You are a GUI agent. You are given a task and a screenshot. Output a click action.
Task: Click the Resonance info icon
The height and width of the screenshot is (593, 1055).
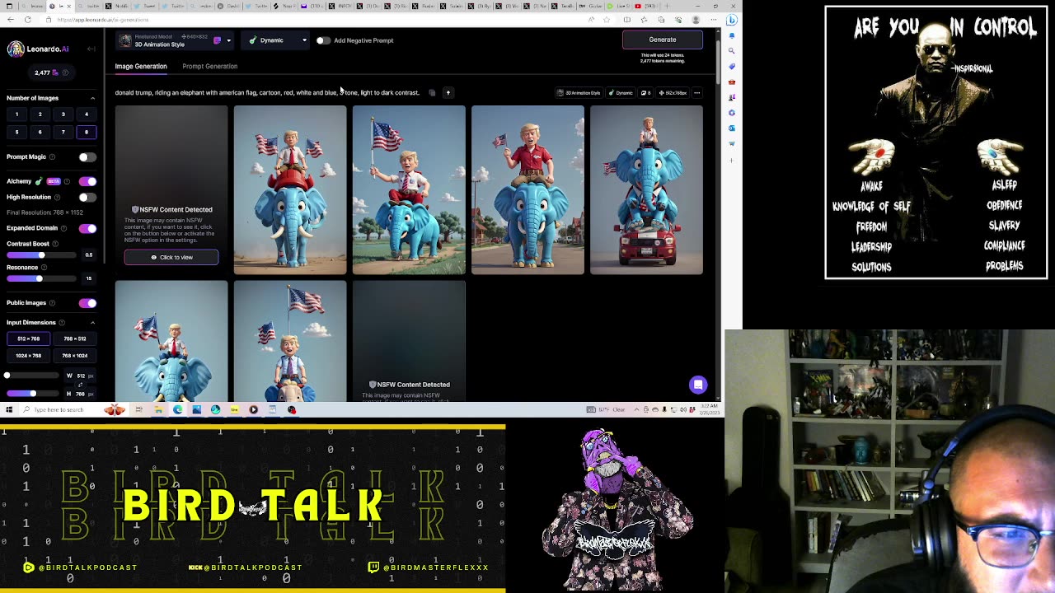[45, 267]
